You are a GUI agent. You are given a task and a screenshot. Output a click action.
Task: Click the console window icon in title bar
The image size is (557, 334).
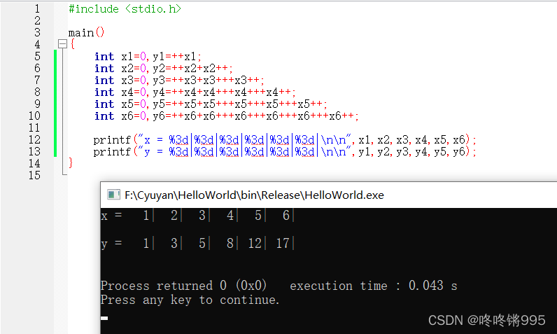click(113, 195)
